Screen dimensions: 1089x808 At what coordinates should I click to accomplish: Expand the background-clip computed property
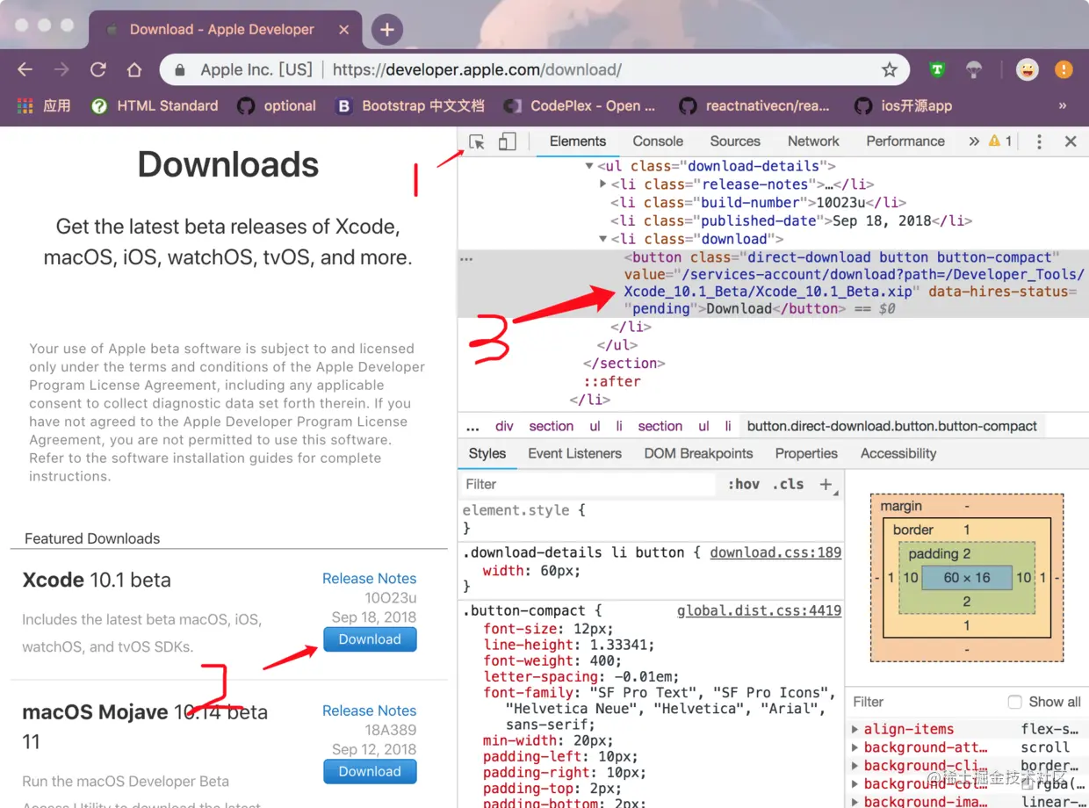tap(855, 766)
